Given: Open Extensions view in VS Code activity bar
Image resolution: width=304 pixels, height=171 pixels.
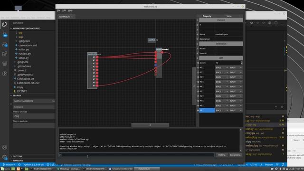Looking at the screenshot, I should 4,54.
